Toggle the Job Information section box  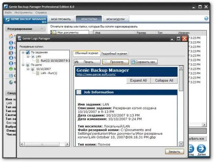pyautogui.click(x=79, y=92)
